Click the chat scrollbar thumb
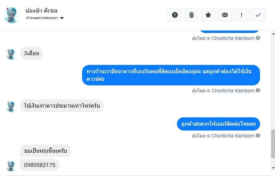275x176 pixels. (273, 143)
